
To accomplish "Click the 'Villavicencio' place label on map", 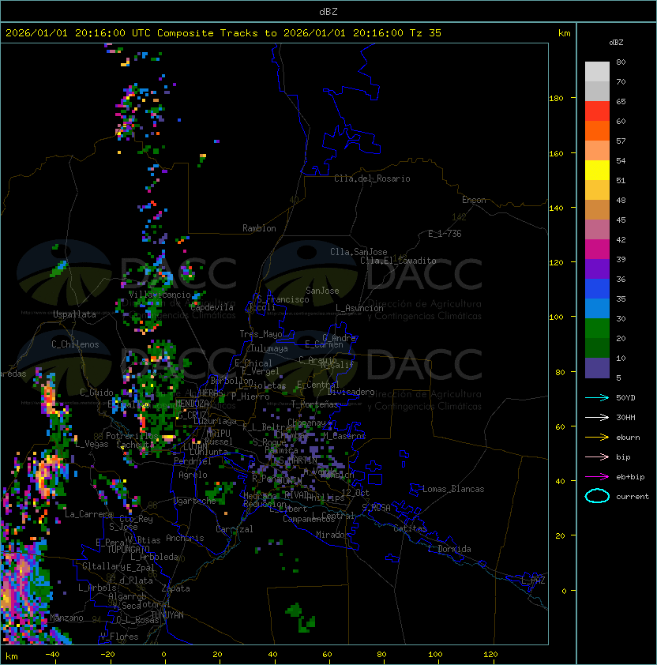I will coord(160,295).
